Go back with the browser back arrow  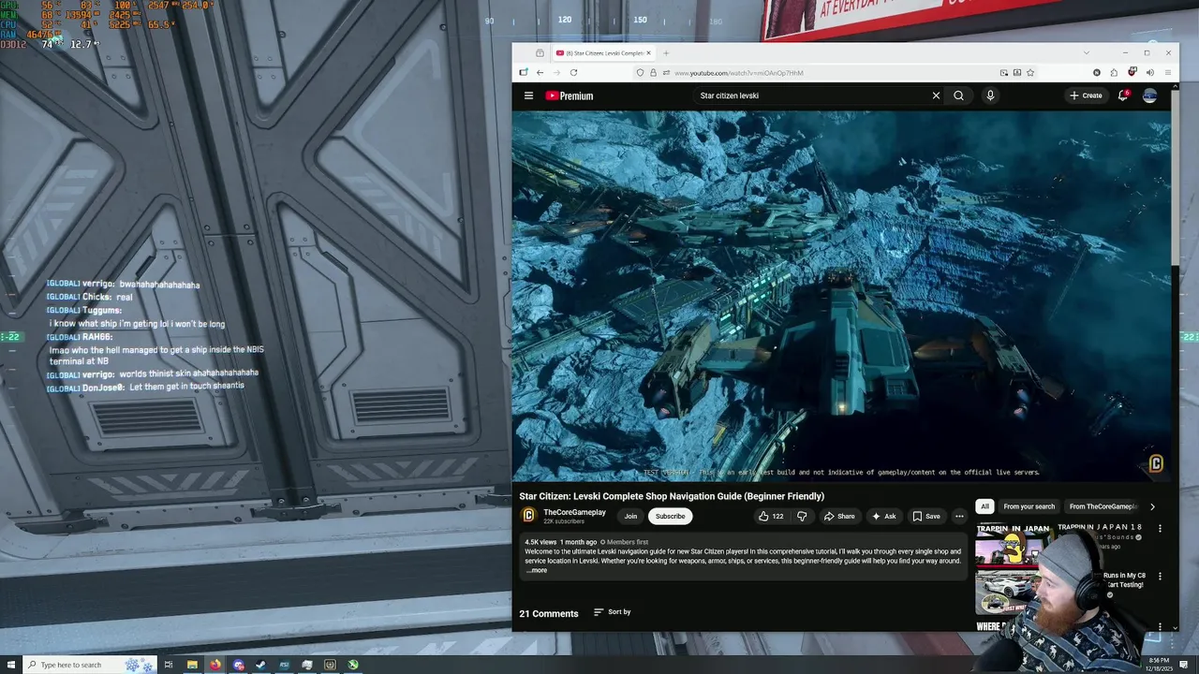point(540,73)
